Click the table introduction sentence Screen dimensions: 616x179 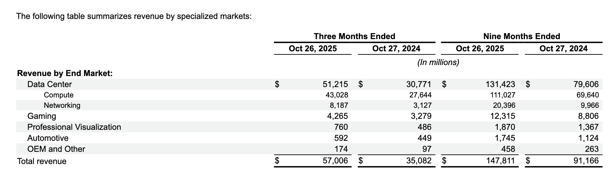pyautogui.click(x=134, y=16)
